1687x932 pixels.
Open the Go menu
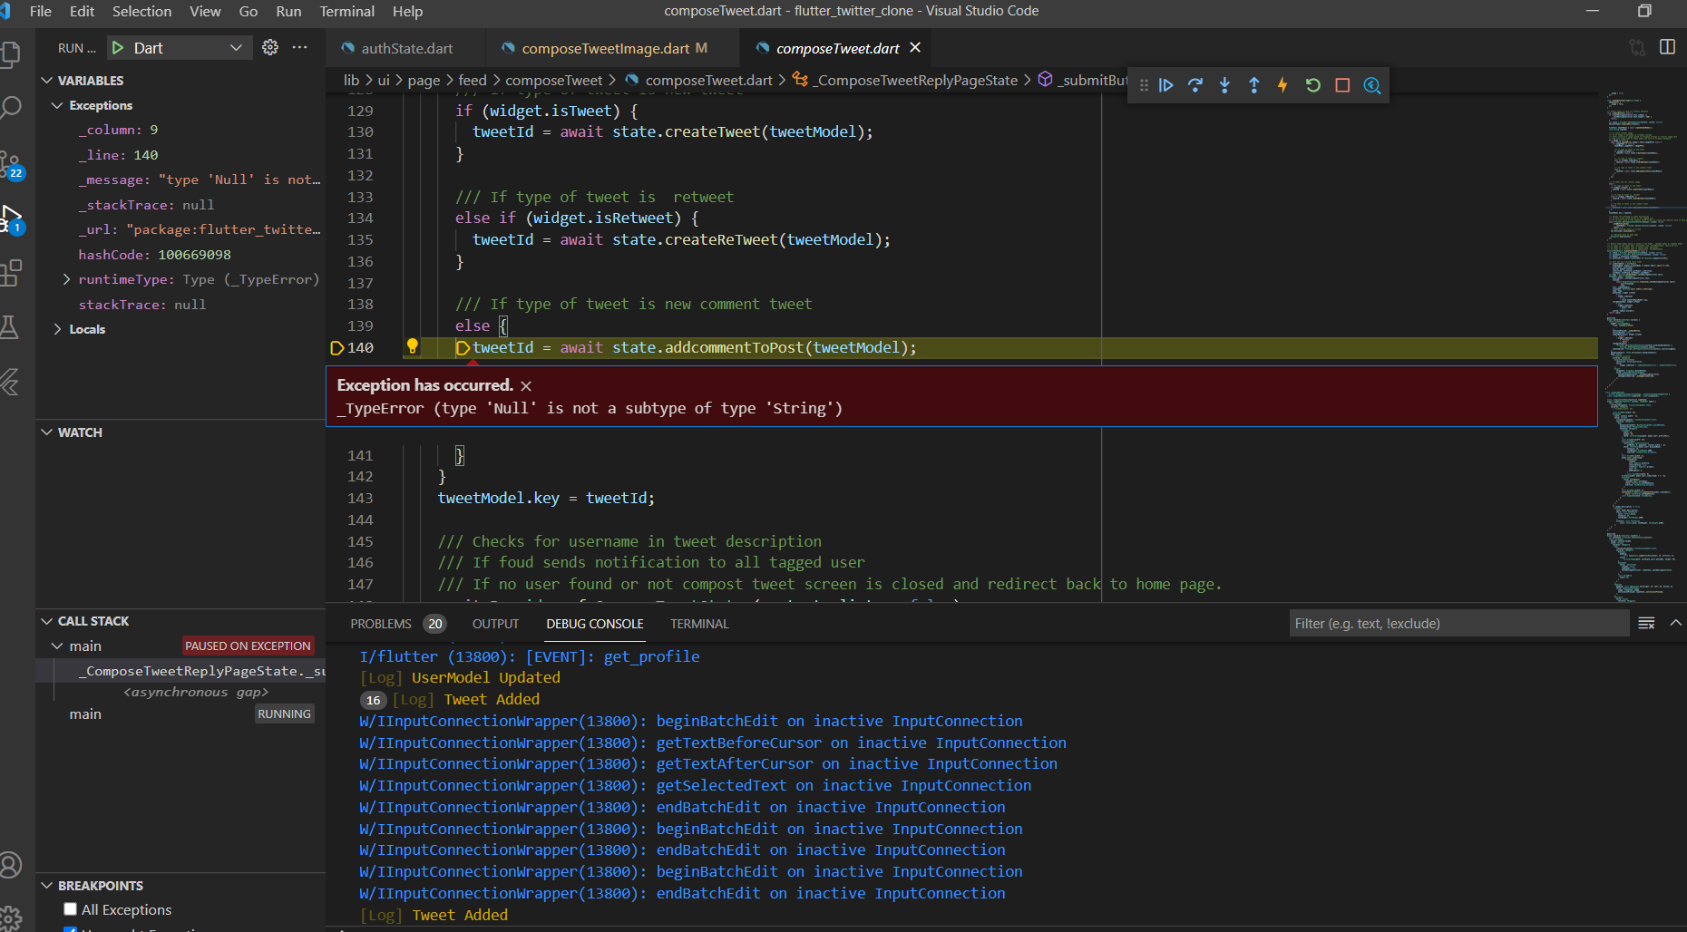click(x=248, y=11)
